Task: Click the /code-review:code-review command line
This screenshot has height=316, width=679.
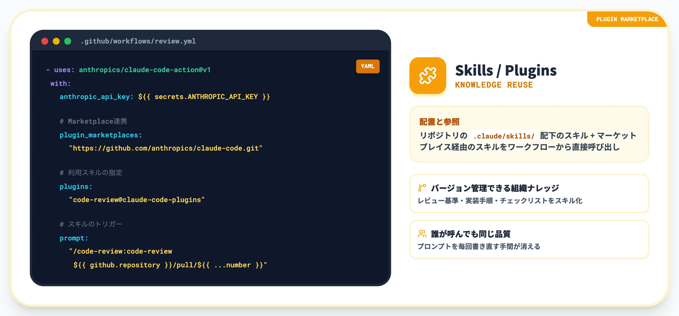Action: 120,251
